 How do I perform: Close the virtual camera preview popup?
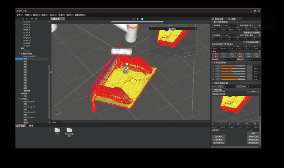pyautogui.click(x=196, y=28)
